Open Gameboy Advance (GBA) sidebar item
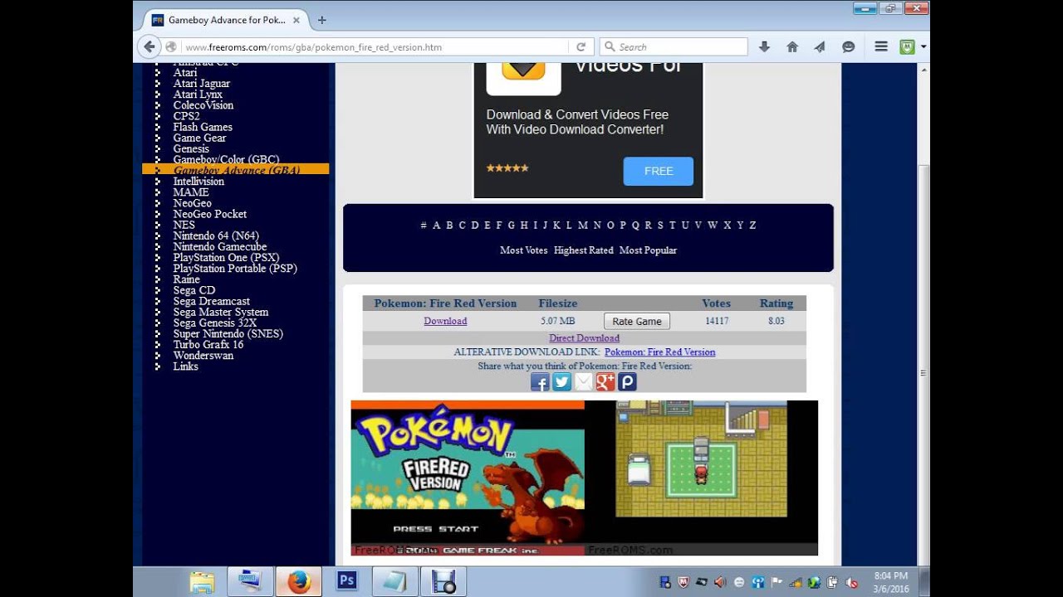This screenshot has height=597, width=1063. pyautogui.click(x=237, y=170)
